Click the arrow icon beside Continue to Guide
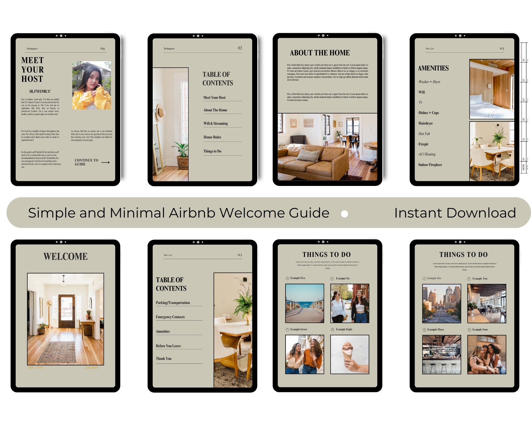 (106, 163)
